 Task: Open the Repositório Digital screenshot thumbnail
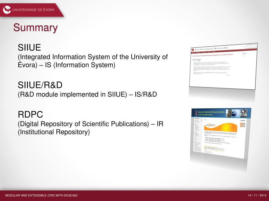tap(221, 133)
